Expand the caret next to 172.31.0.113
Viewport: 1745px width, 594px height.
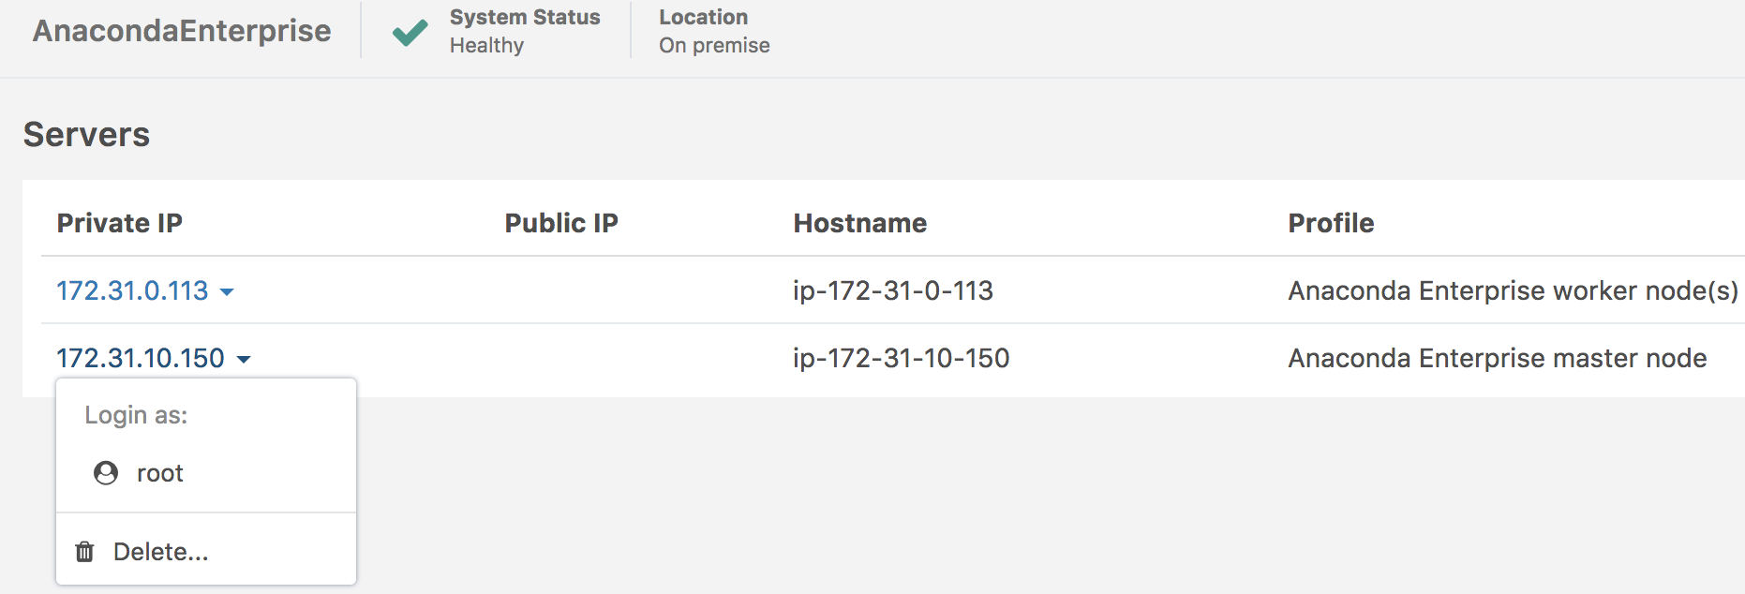tap(227, 292)
